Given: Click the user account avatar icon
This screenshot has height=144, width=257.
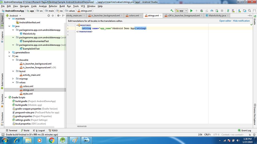Looking at the screenshot, I should 254,11.
